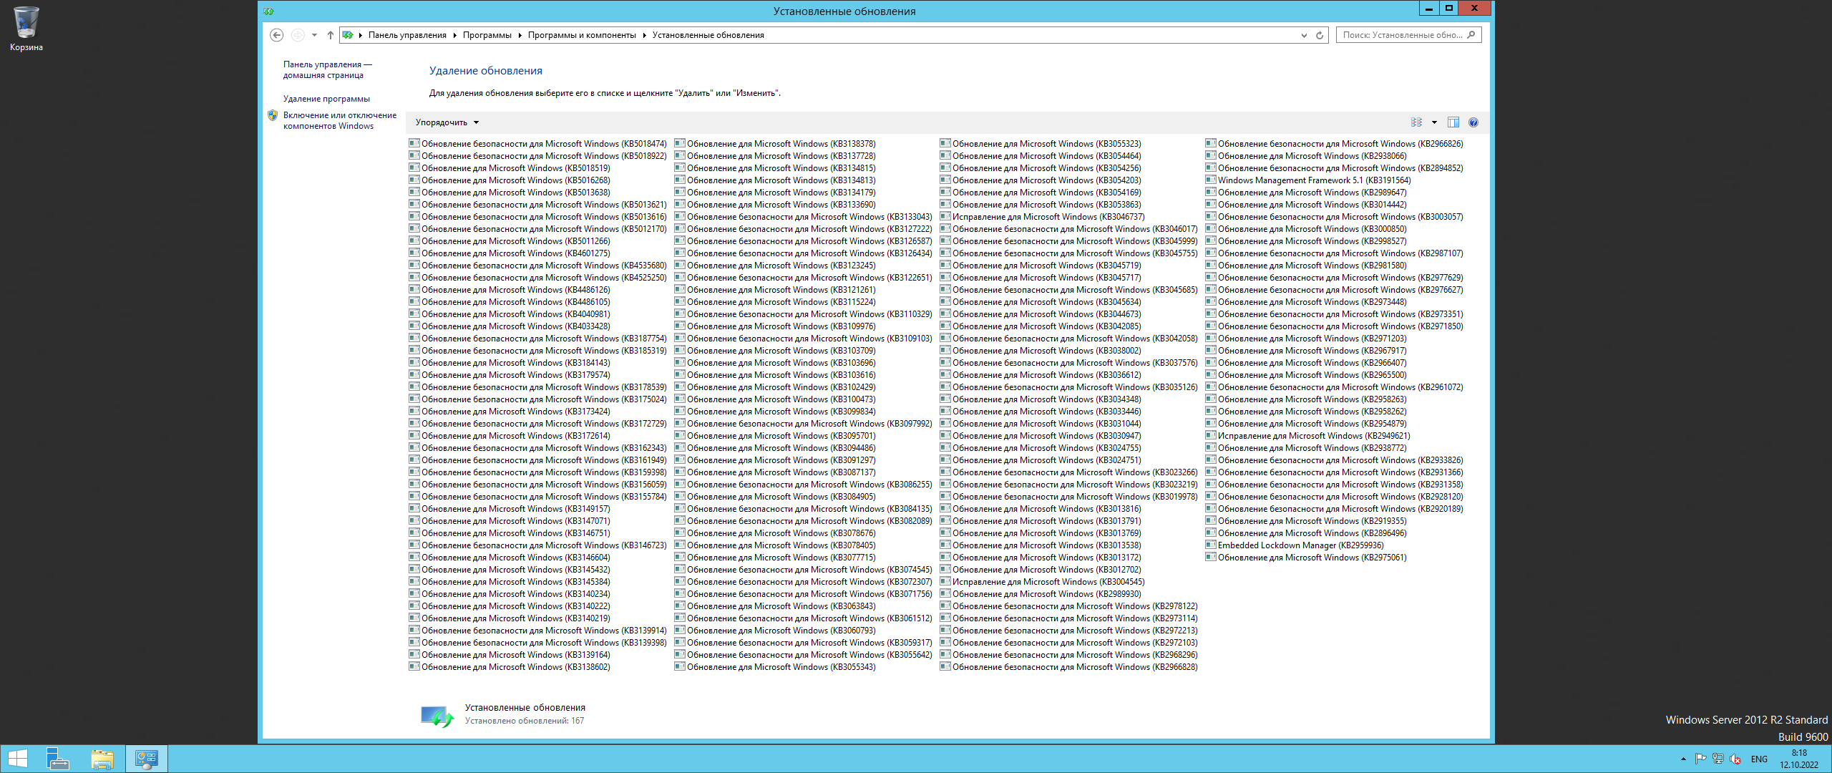Go up one folder level arrow
This screenshot has width=1832, height=773.
[330, 35]
